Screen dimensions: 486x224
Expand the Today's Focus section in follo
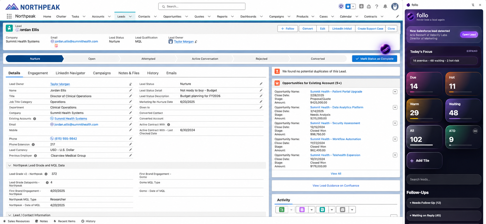coord(472,51)
